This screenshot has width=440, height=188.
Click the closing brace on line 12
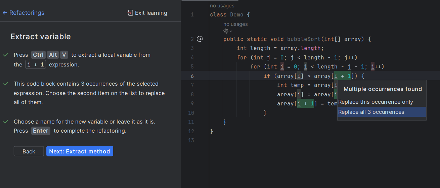[212, 131]
